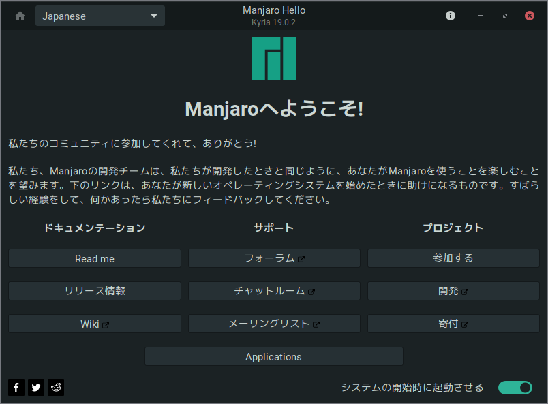The width and height of the screenshot is (548, 404).
Task: Open リリース情報 release info
Action: tap(95, 291)
